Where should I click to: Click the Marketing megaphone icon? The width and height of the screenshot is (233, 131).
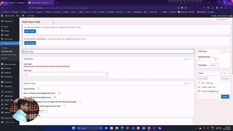click(2, 77)
